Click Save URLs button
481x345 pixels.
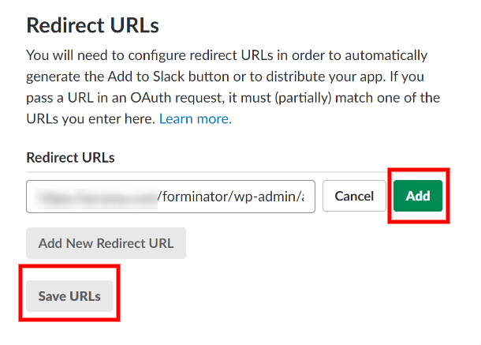tap(69, 296)
